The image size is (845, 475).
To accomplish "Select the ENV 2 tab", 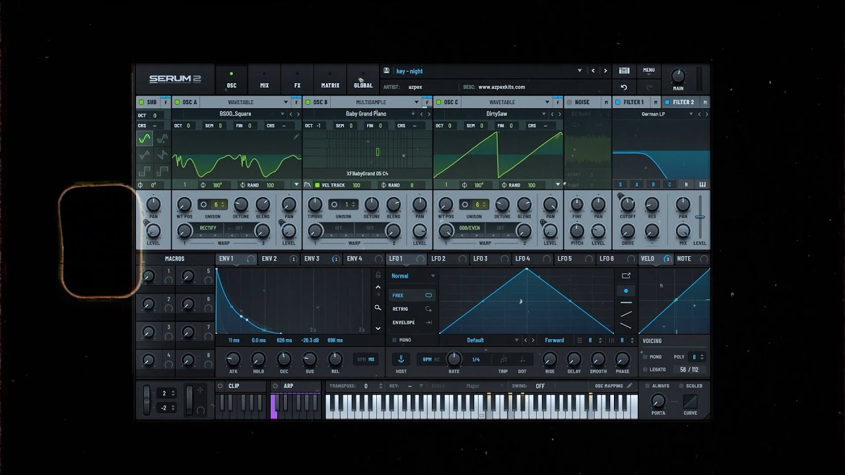I will click(269, 259).
